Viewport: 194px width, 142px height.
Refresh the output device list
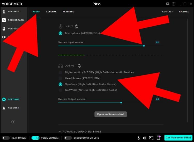coord(80,66)
